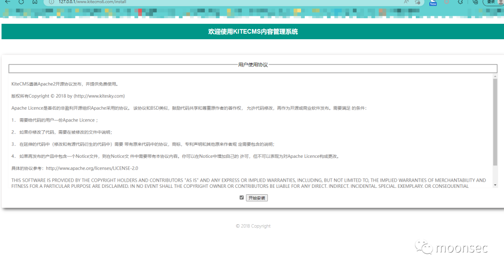Reload the page with the refresh icon
504x269 pixels.
click(x=21, y=2)
